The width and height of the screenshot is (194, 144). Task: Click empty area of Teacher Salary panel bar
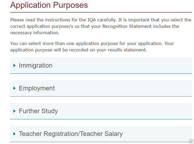pos(157,134)
